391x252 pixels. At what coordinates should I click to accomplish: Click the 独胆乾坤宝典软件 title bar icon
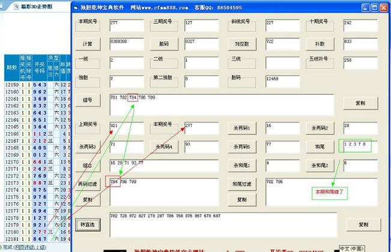coord(75,8)
